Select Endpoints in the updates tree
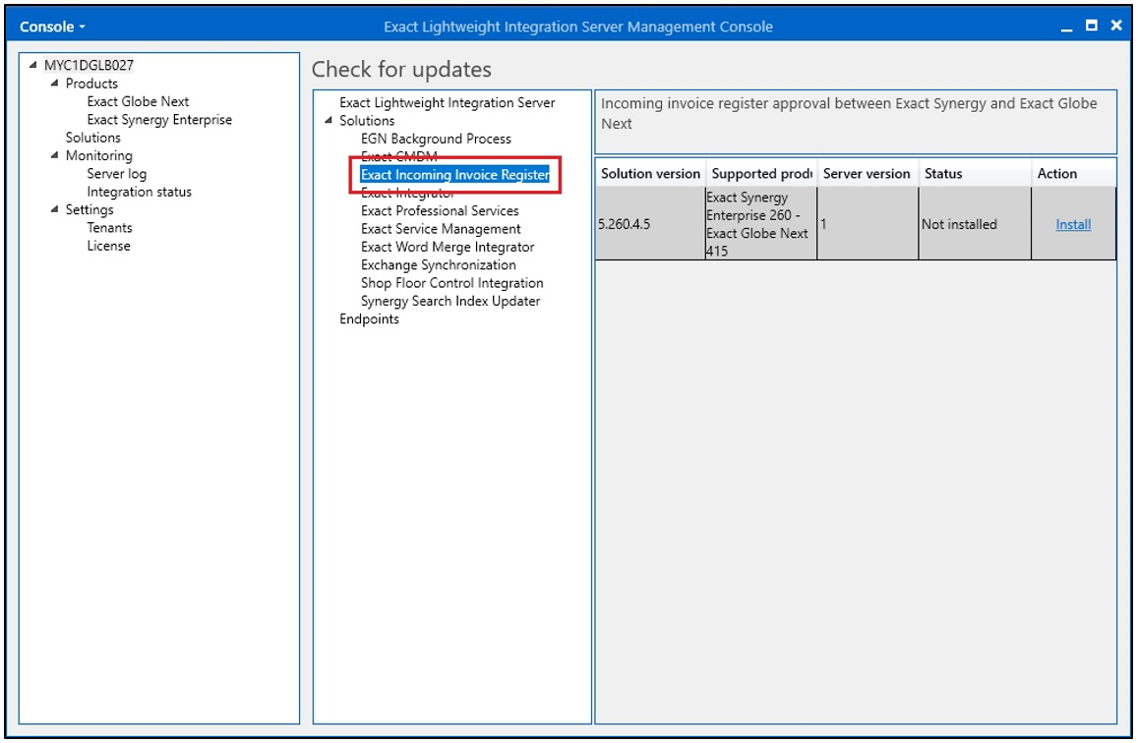 tap(370, 319)
